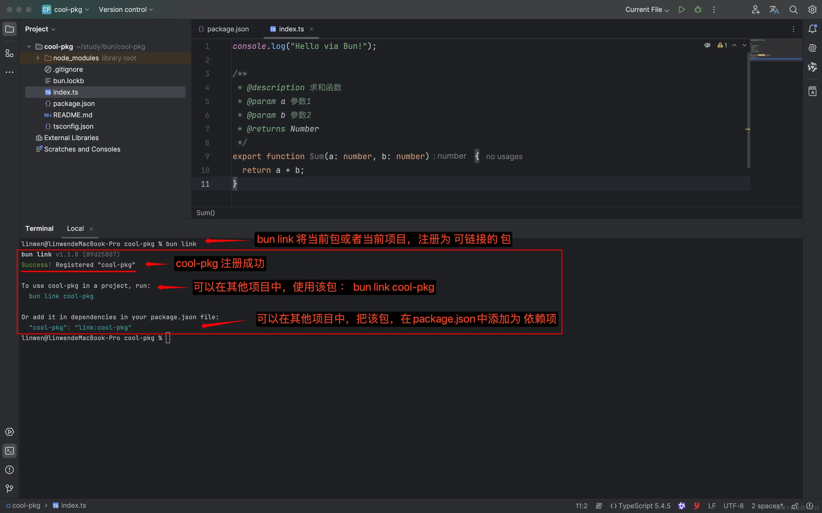
Task: Open the Current File run configuration dropdown
Action: point(647,9)
